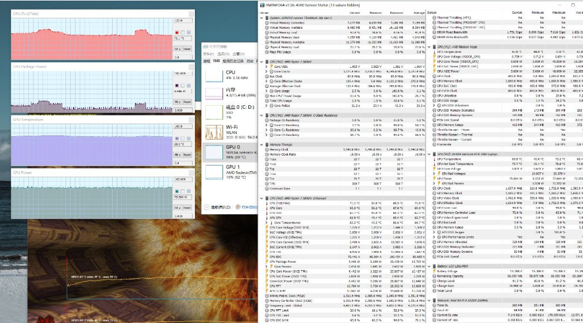Screen dimensions: 583x323
Task: Click the sensor icon beside Total CPU Usage
Action: point(267,101)
